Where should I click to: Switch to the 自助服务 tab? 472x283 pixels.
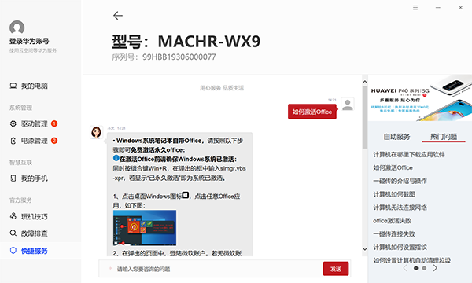(x=396, y=137)
